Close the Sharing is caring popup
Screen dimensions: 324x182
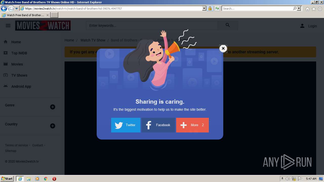coord(223,48)
